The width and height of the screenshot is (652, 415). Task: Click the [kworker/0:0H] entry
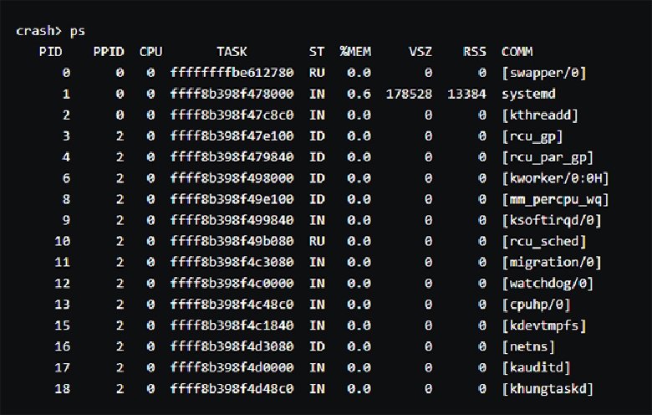point(555,178)
